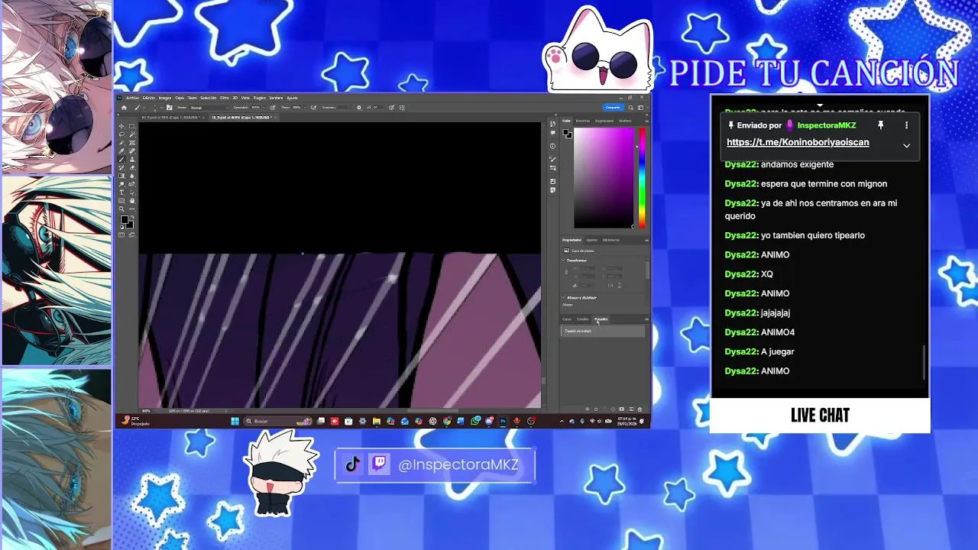Collapse the Alinear y distribuir section
978x550 pixels.
click(564, 297)
